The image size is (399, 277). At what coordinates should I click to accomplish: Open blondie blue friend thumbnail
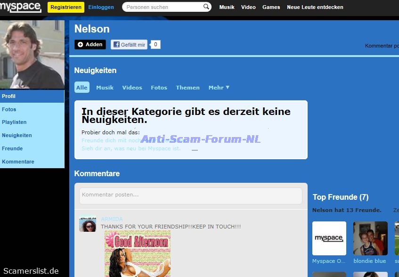tap(370, 238)
